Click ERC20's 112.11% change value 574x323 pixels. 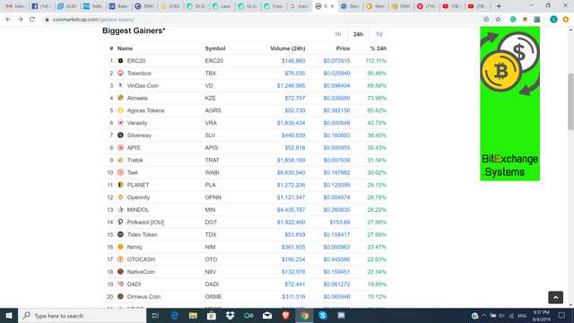click(376, 61)
